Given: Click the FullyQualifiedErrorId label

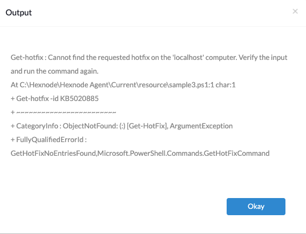Looking at the screenshot, I should point(50,139).
